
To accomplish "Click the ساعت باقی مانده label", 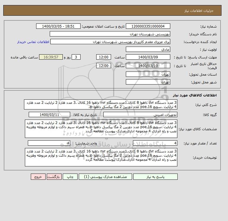I will coord(24,57).
